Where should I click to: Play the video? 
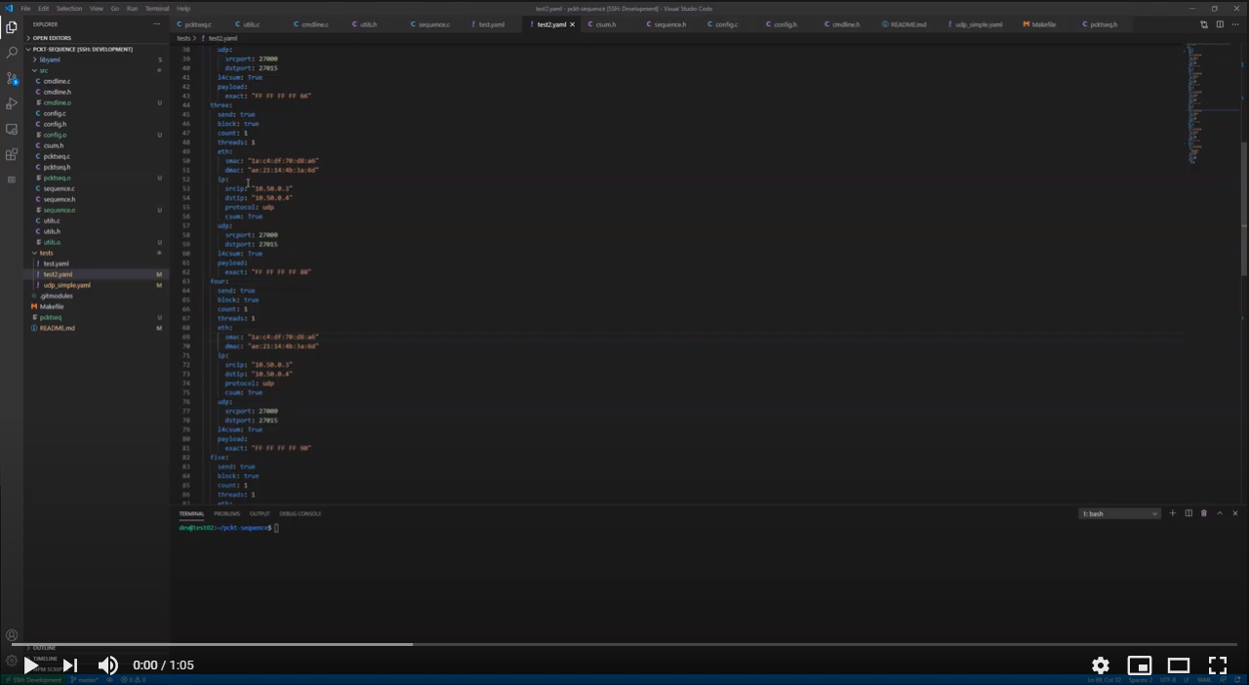click(x=30, y=665)
